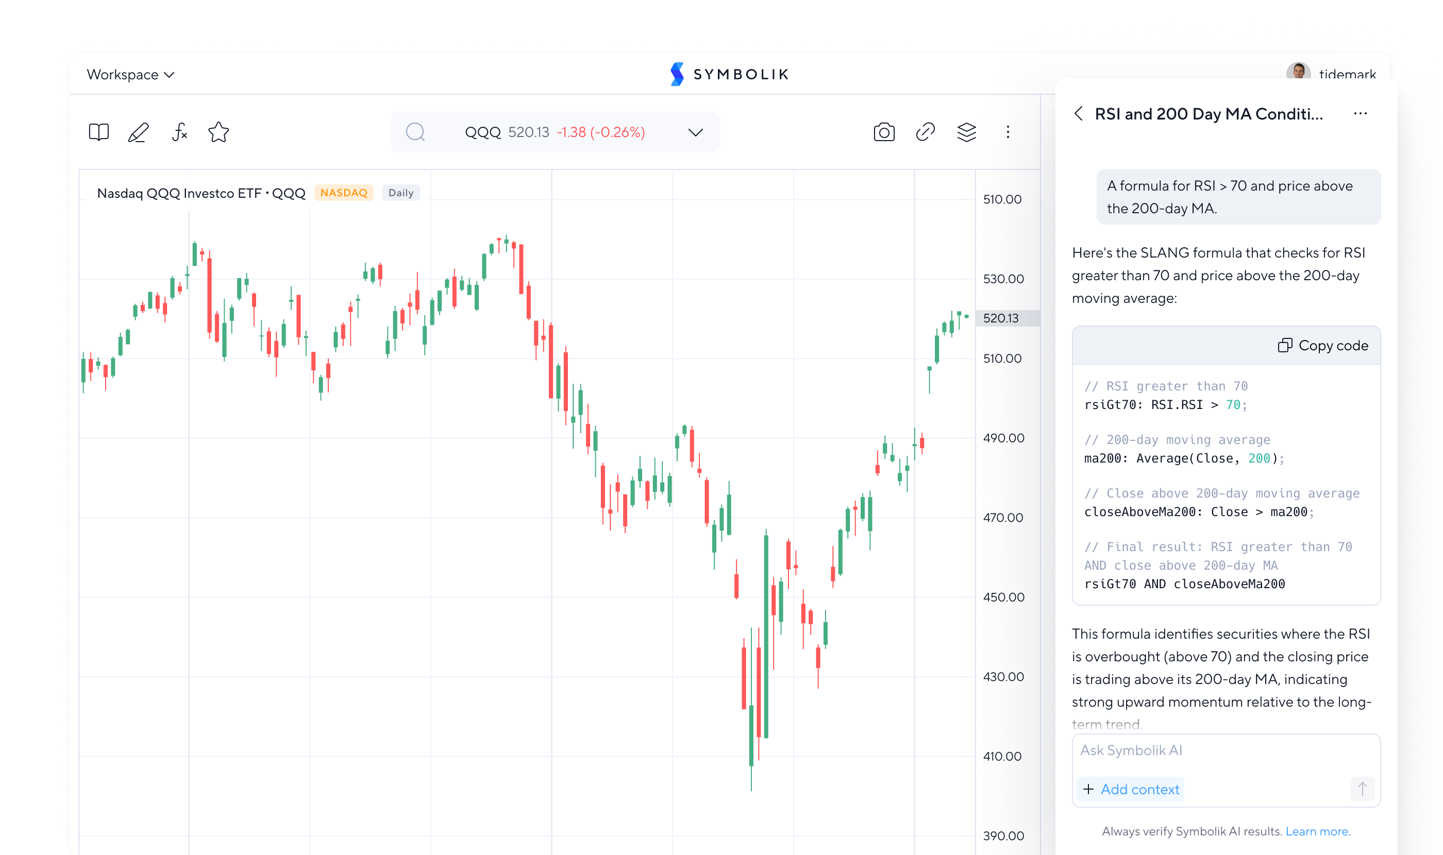This screenshot has height=855, width=1443.
Task: Click the 390.00 price axis label
Action: [x=1004, y=835]
